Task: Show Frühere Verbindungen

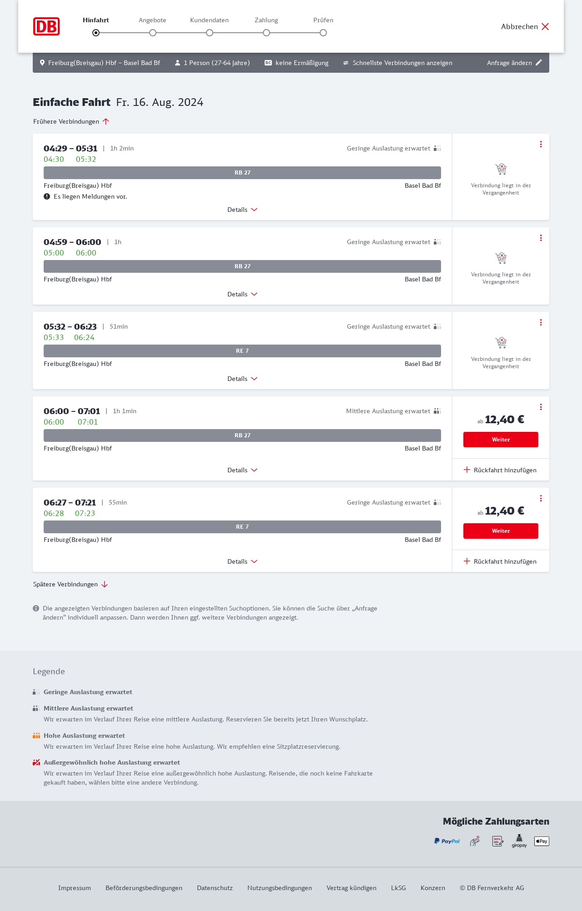Action: pyautogui.click(x=71, y=121)
